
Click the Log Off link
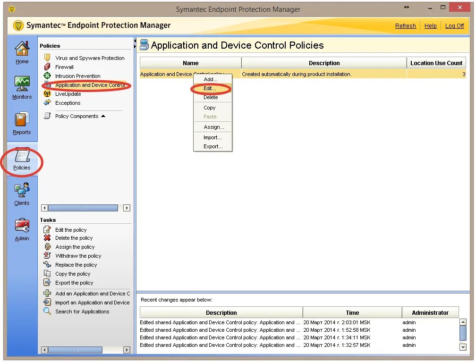tap(454, 26)
